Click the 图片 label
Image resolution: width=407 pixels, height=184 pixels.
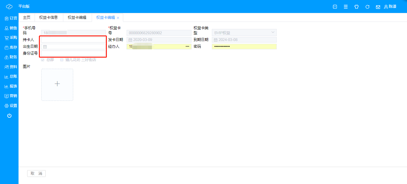(27, 67)
